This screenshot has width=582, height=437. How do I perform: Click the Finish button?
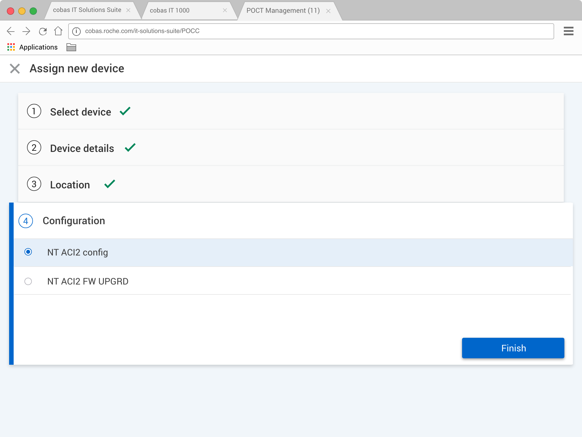[x=513, y=348]
